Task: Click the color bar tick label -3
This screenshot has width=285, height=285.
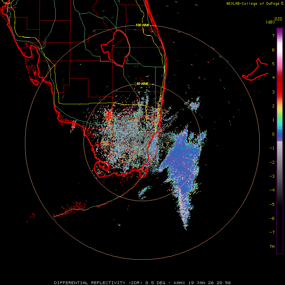Action: (272, 176)
